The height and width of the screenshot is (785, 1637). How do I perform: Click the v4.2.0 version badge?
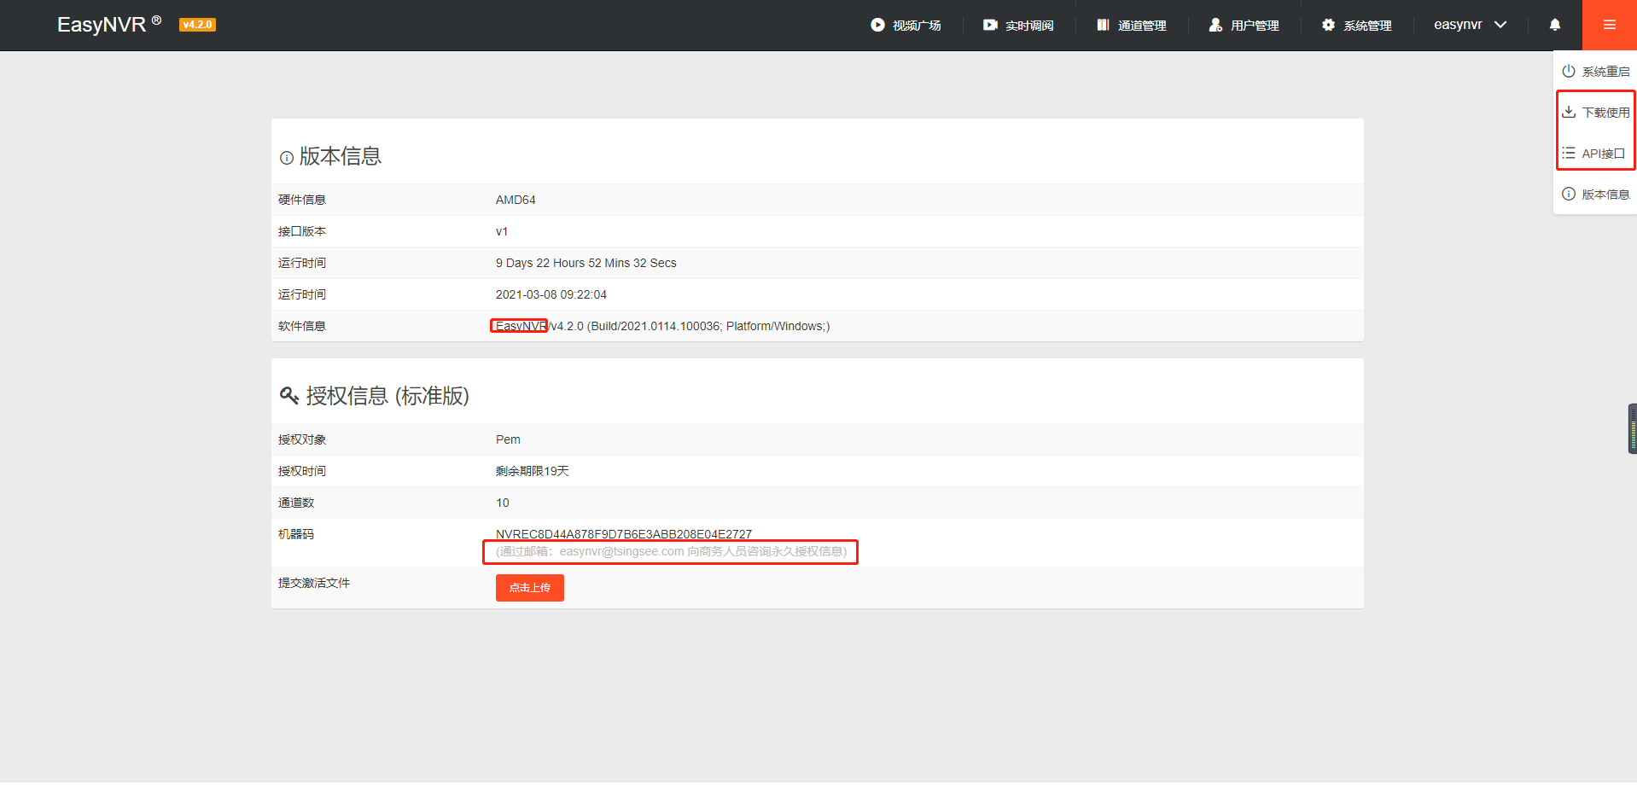point(197,25)
